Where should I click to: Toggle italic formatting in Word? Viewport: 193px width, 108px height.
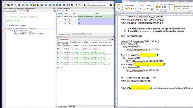tap(129, 9)
